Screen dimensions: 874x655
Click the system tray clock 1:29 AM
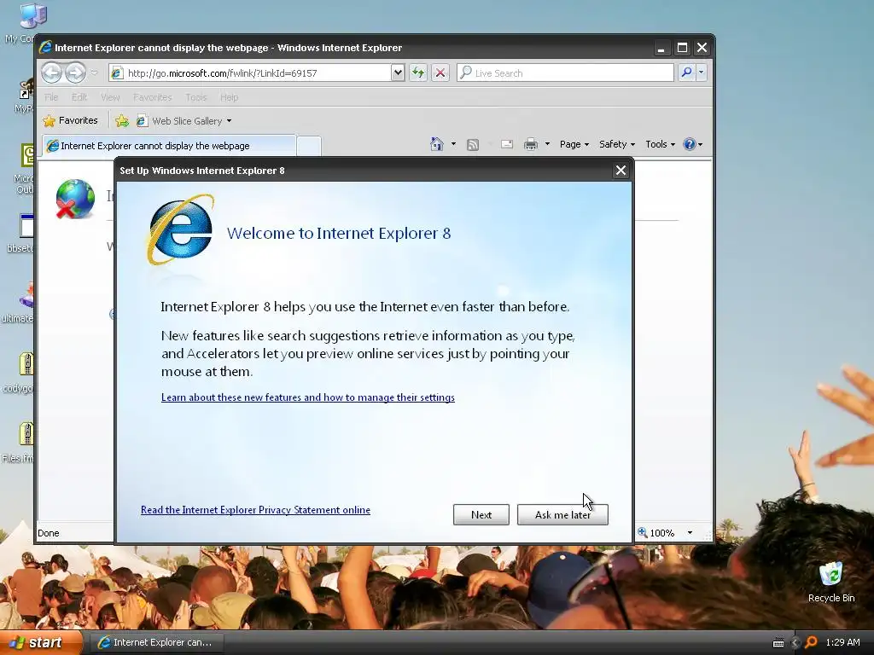842,642
